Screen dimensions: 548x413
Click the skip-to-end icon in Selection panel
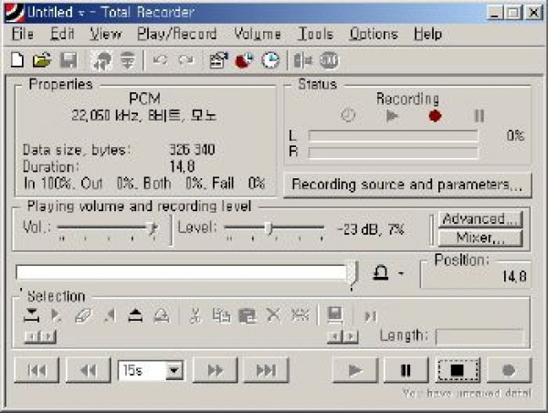pyautogui.click(x=371, y=316)
